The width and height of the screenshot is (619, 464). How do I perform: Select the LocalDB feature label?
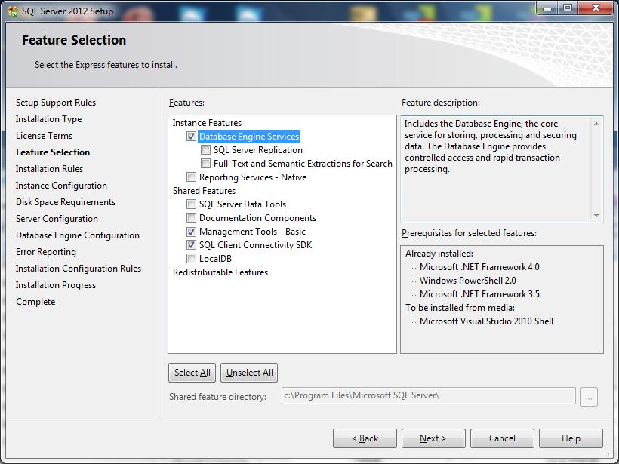click(x=215, y=259)
